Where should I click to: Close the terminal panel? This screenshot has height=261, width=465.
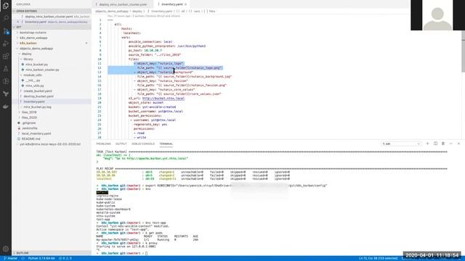pyautogui.click(x=458, y=144)
